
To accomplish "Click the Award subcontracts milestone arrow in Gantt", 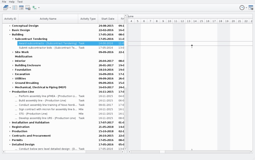I will (192, 46).
